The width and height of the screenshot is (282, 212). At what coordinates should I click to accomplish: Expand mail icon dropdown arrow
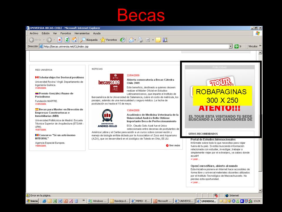point(135,40)
